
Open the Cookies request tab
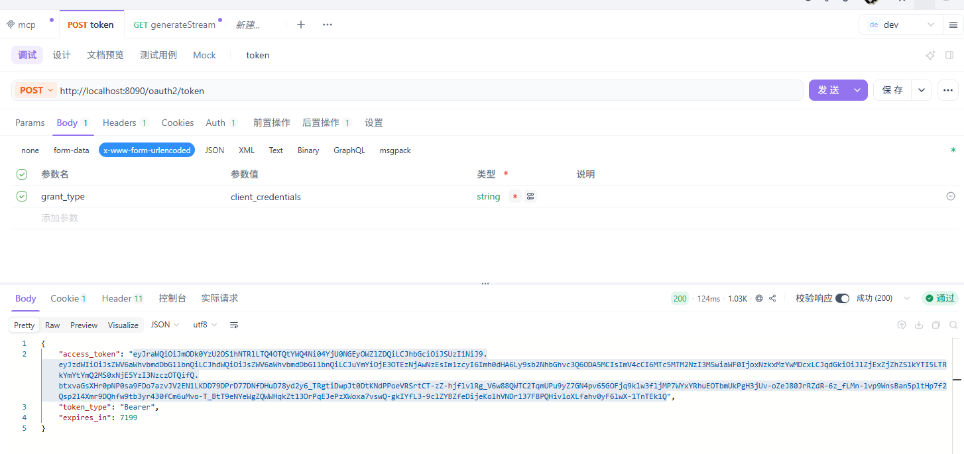pyautogui.click(x=178, y=123)
